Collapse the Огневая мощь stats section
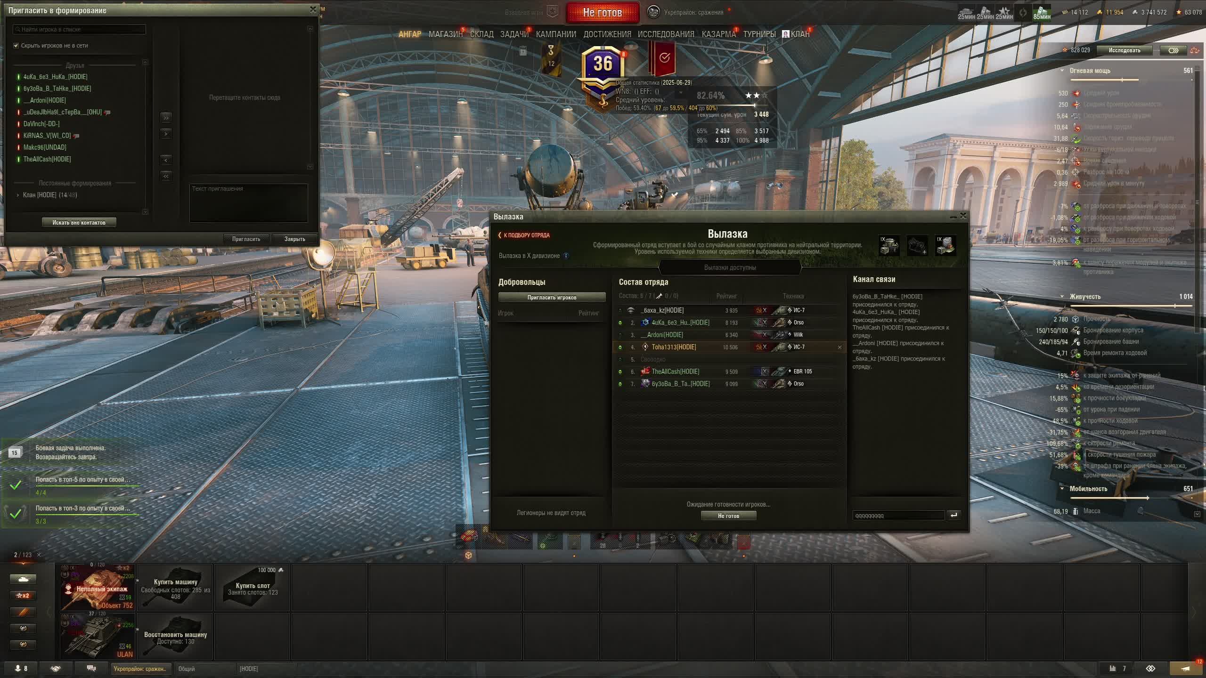This screenshot has height=678, width=1206. (x=1062, y=71)
